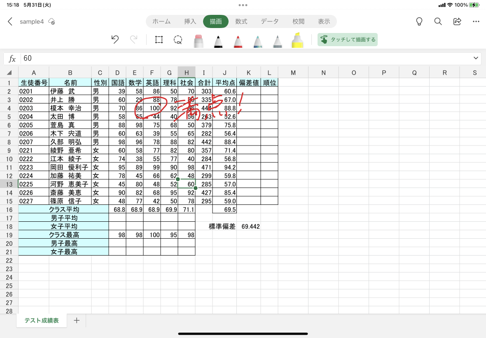Click the total cell 471

click(204, 167)
